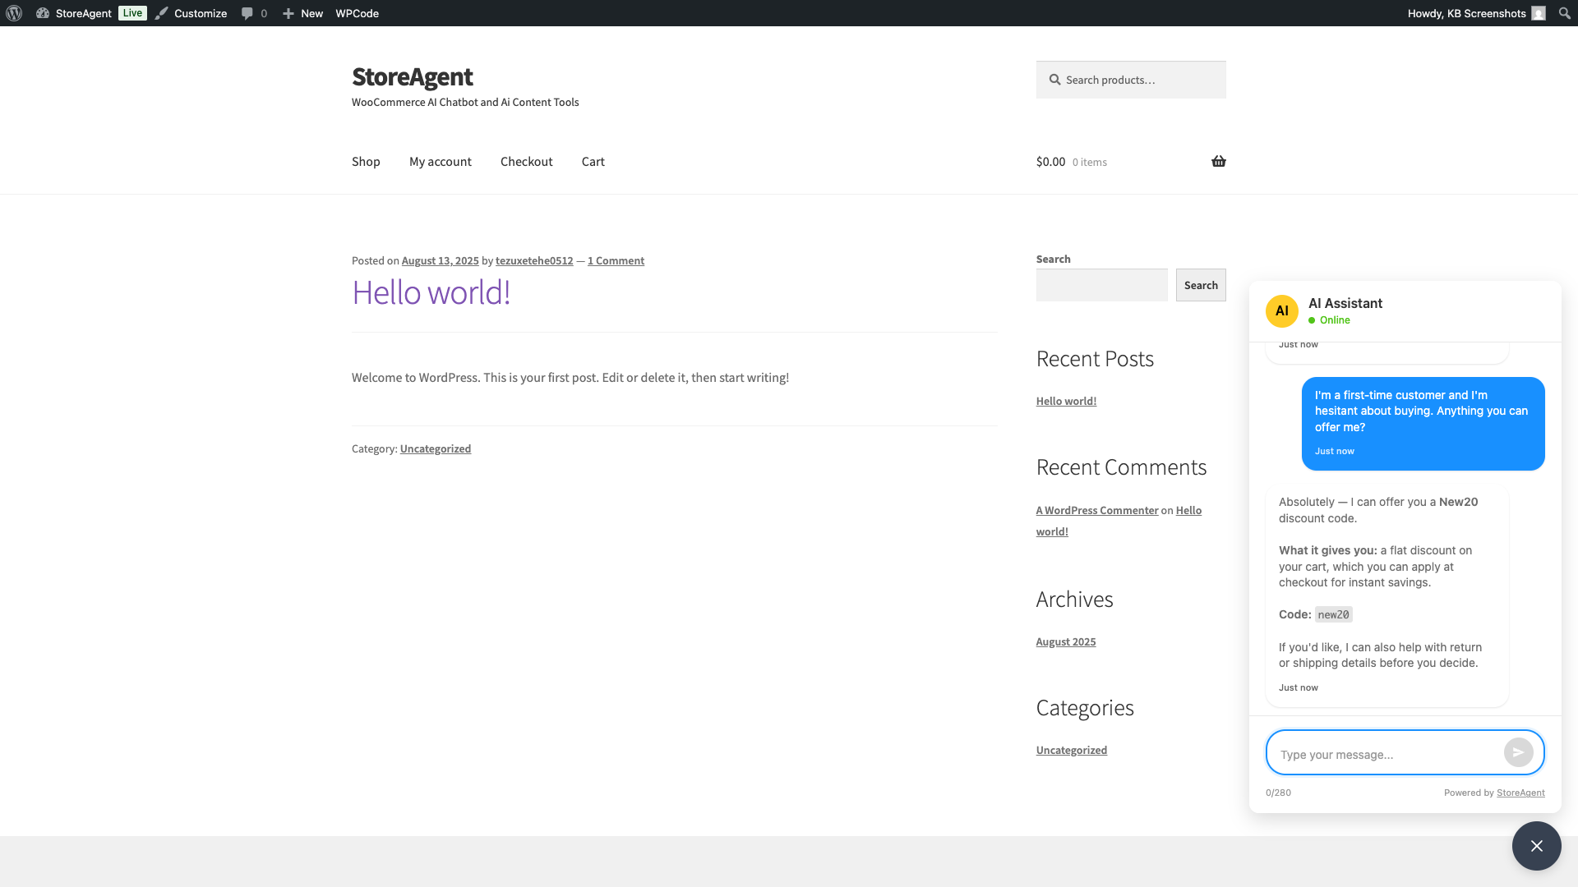Open the August 13, 2025 post date link

tap(440, 260)
